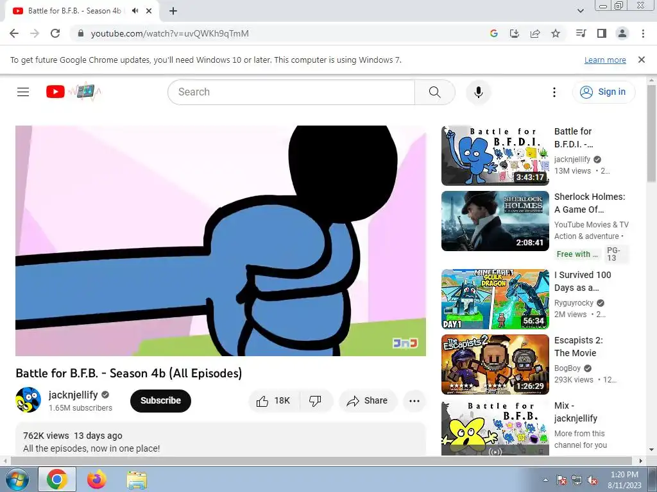Click vertical page scrollbar thumb
657x492 pixels.
(x=651, y=133)
